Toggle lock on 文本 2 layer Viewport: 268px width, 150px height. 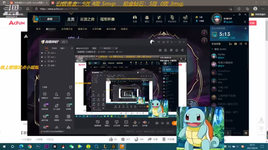(45, 53)
